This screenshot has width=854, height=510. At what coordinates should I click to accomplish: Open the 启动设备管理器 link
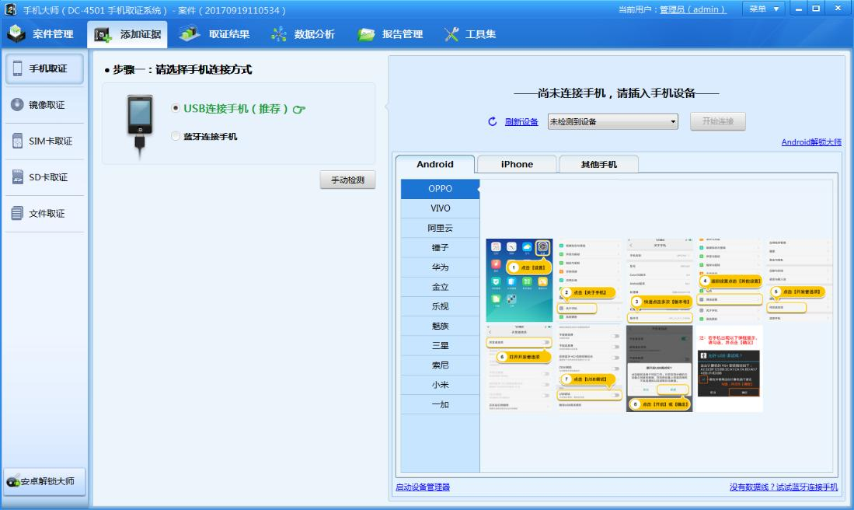[x=423, y=487]
